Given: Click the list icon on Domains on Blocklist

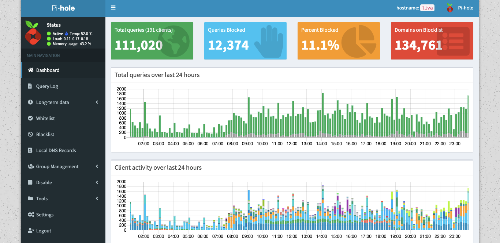Looking at the screenshot, I should [x=453, y=41].
